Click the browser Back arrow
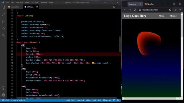The image size is (184, 103). tap(125, 10)
